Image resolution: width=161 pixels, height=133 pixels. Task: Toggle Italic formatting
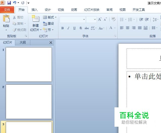point(68,28)
